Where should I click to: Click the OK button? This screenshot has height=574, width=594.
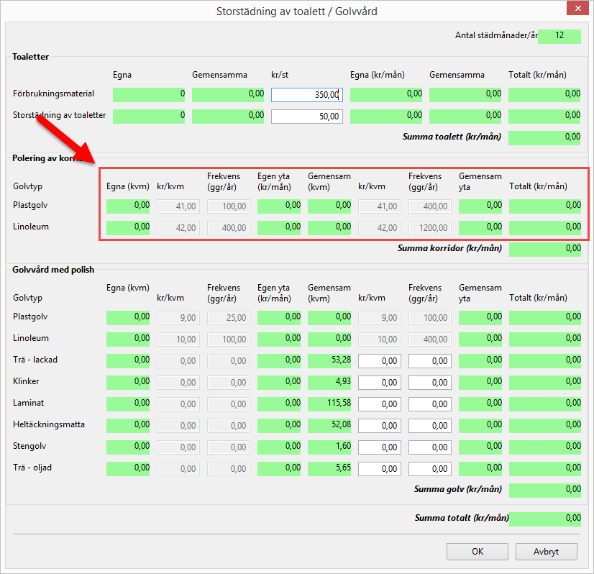(x=477, y=552)
